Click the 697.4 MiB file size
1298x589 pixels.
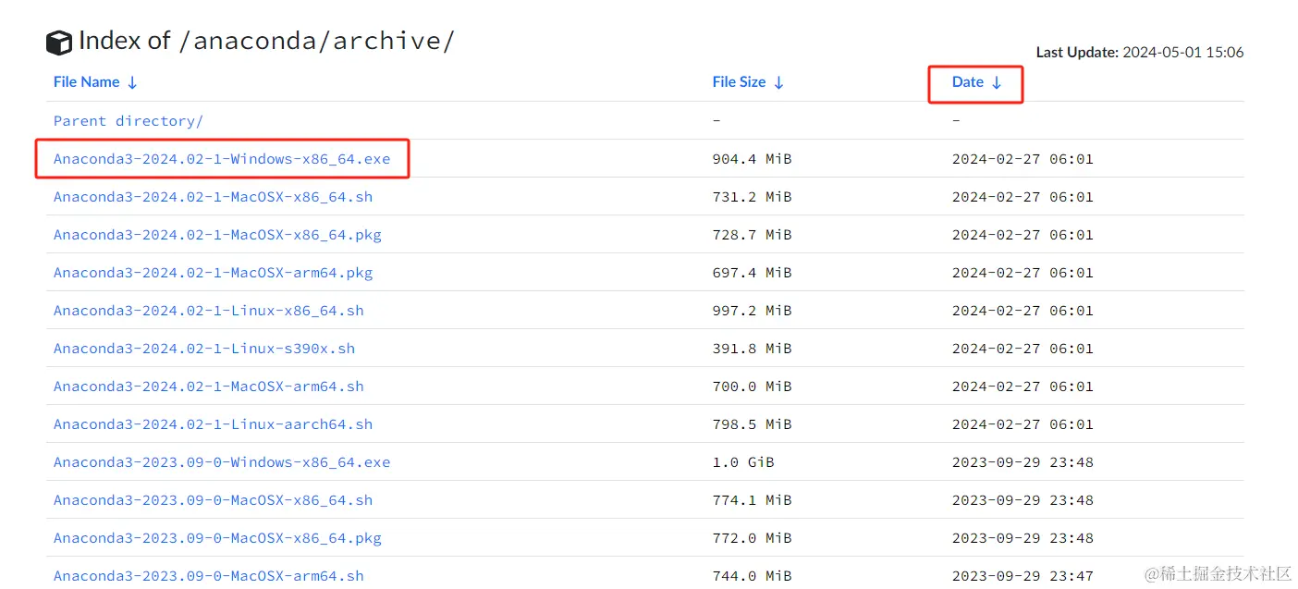(x=752, y=273)
